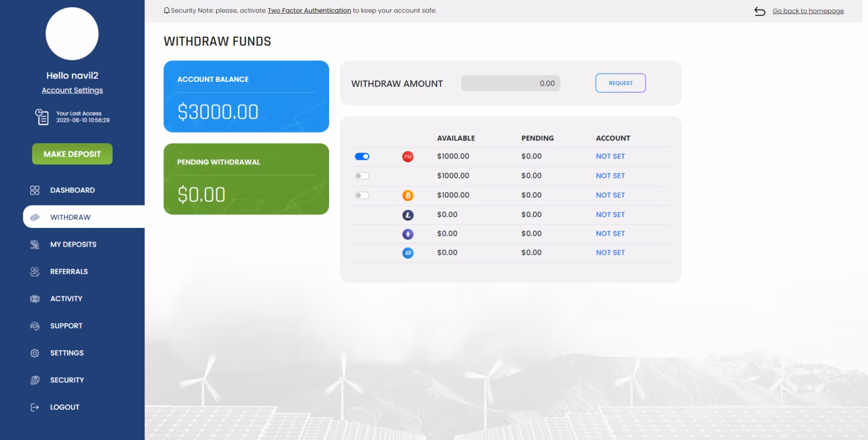Viewport: 868px width, 440px height.
Task: Click the Perfect Money PM icon
Action: [407, 157]
